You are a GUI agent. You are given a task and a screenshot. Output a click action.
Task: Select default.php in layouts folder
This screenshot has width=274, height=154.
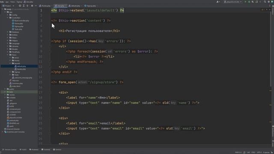(x=20, y=66)
